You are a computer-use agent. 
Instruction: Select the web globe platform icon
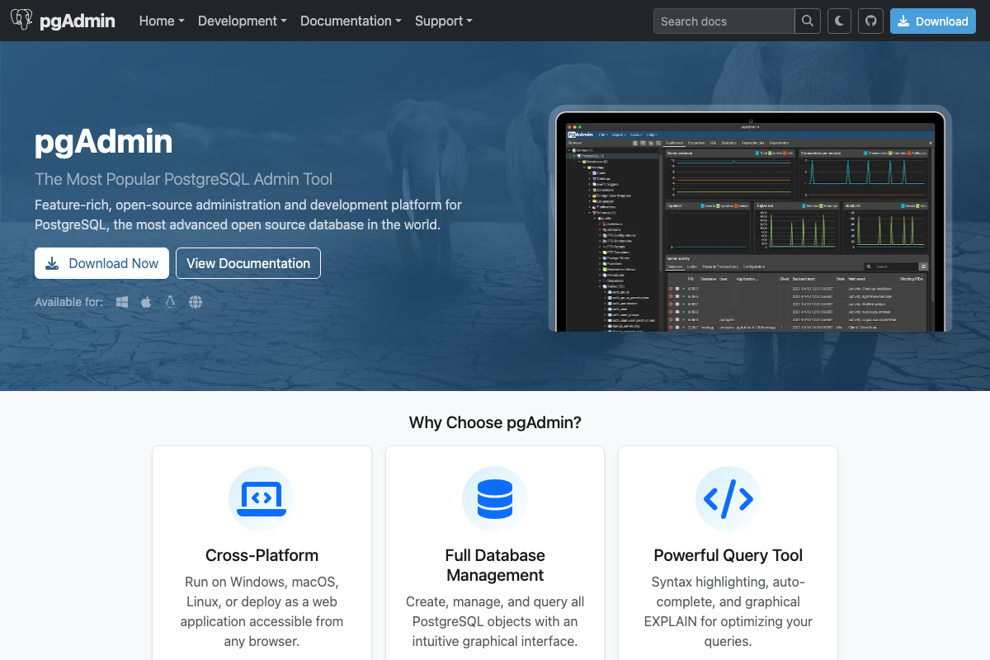tap(196, 302)
